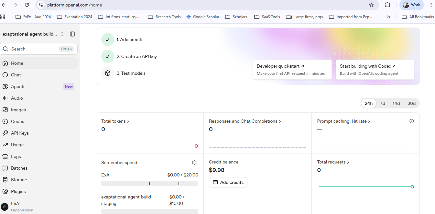This screenshot has height=214, width=435.
Task: Open the Research Tools bookmark folder
Action: tap(164, 17)
